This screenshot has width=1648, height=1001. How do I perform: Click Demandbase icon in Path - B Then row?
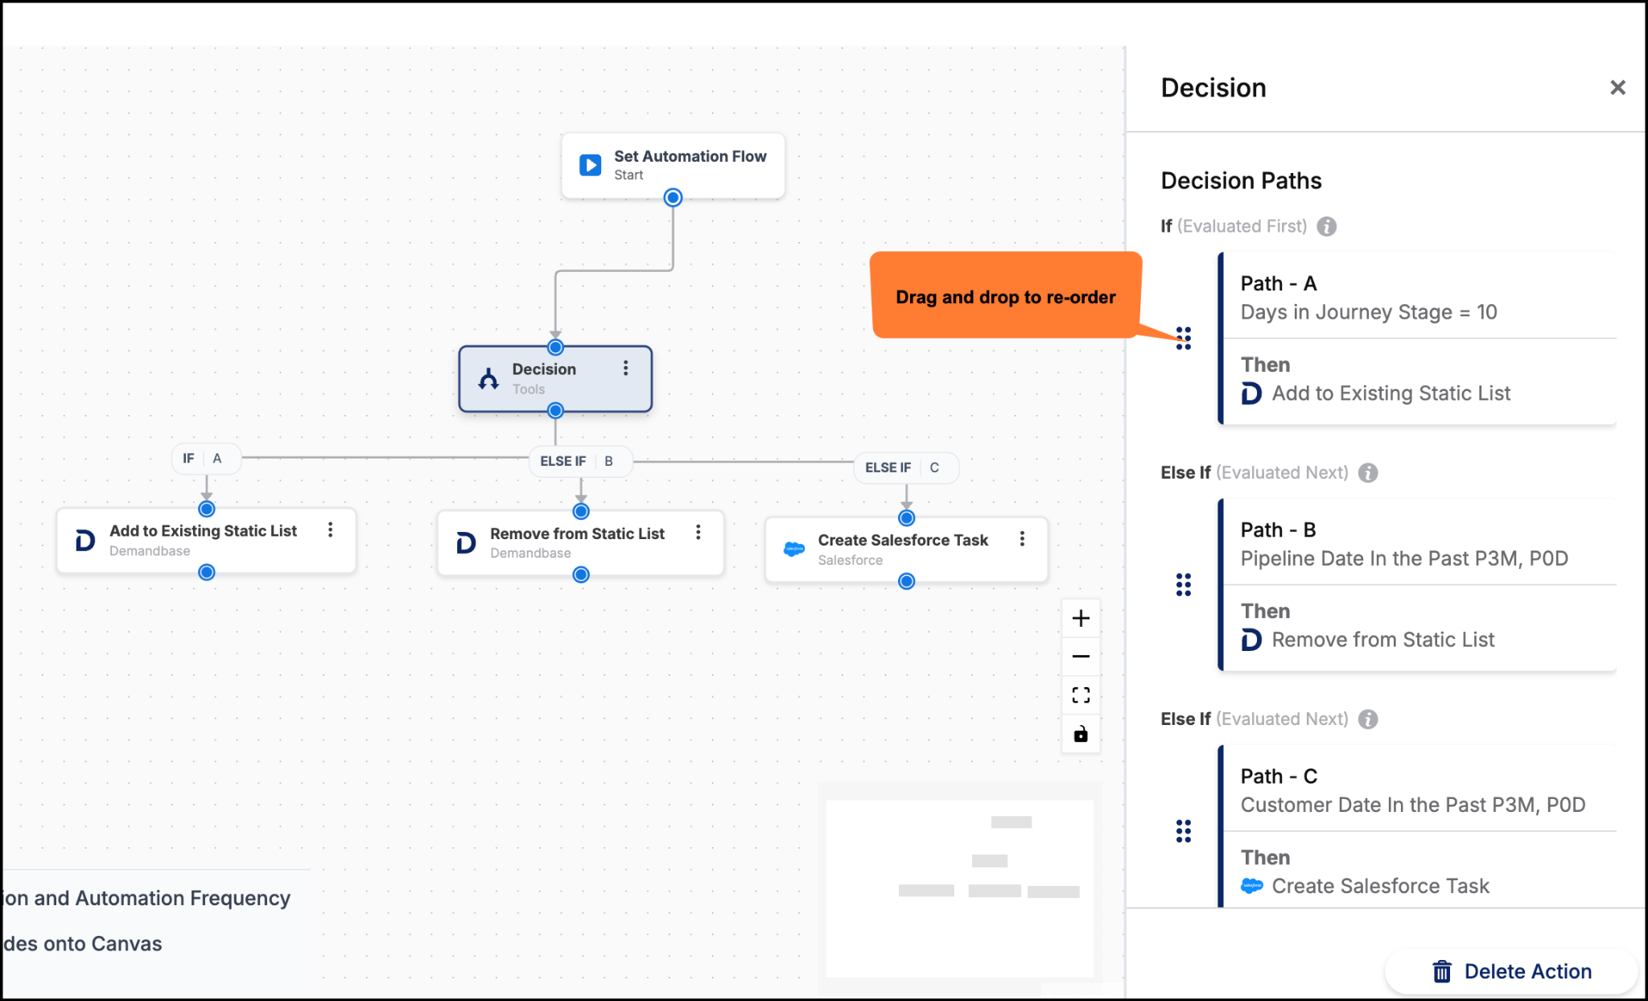(x=1251, y=640)
